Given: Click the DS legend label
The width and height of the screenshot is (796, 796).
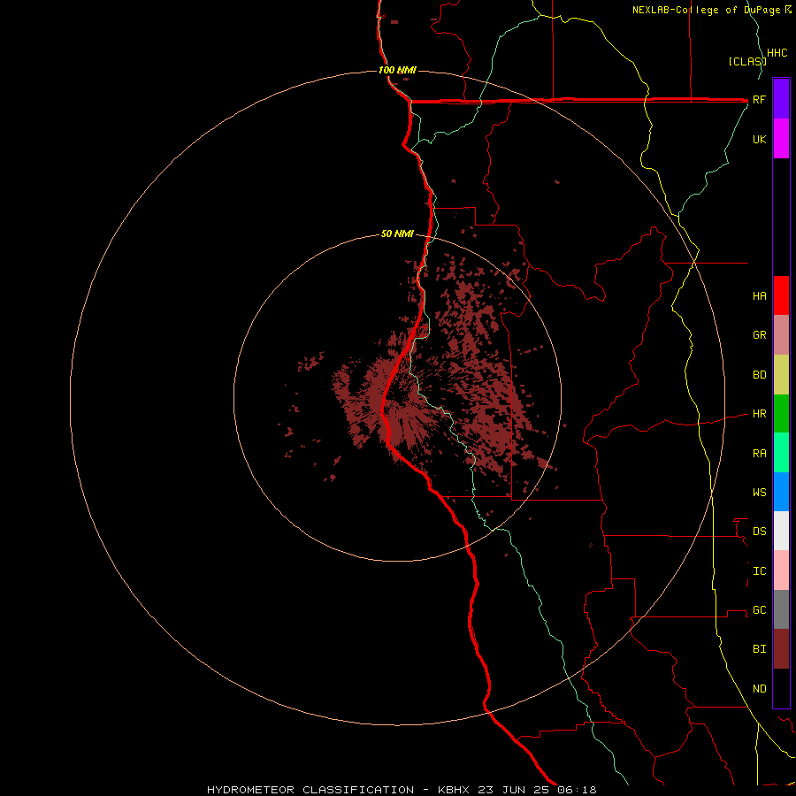Looking at the screenshot, I should tap(760, 531).
